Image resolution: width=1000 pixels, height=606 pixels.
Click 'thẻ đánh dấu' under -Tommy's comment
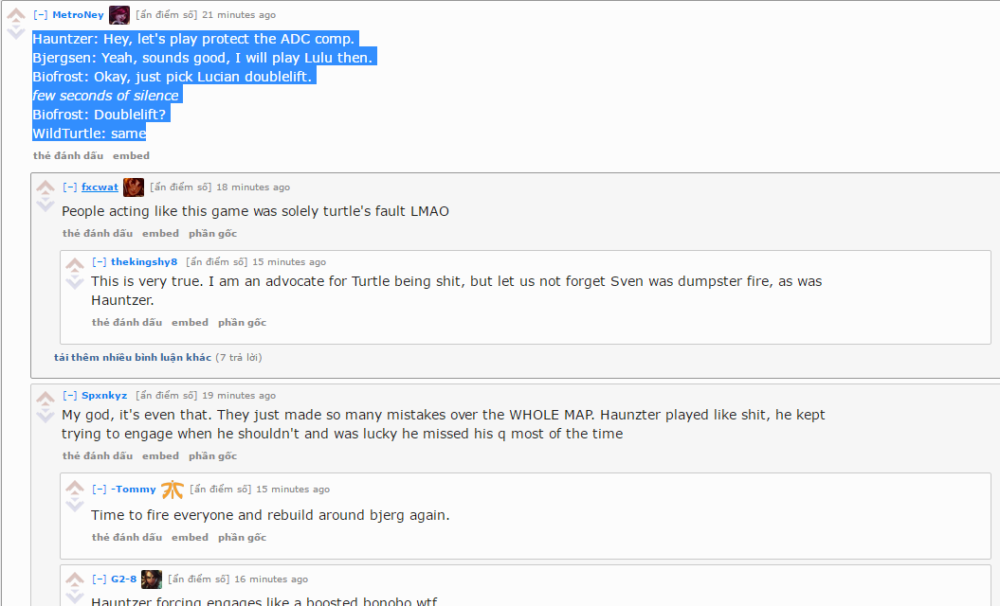click(x=127, y=537)
